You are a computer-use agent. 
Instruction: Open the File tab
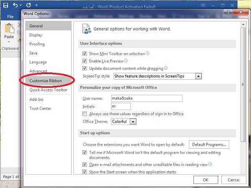(10, 17)
